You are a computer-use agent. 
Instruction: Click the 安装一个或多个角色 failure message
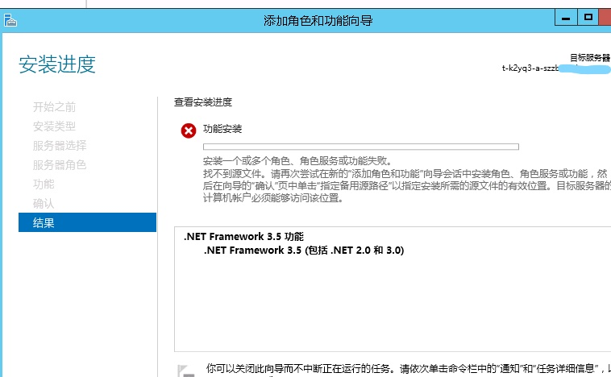299,161
